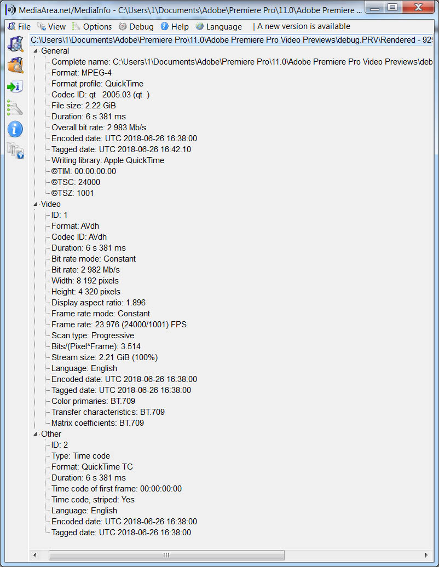Open the File menu

click(20, 26)
